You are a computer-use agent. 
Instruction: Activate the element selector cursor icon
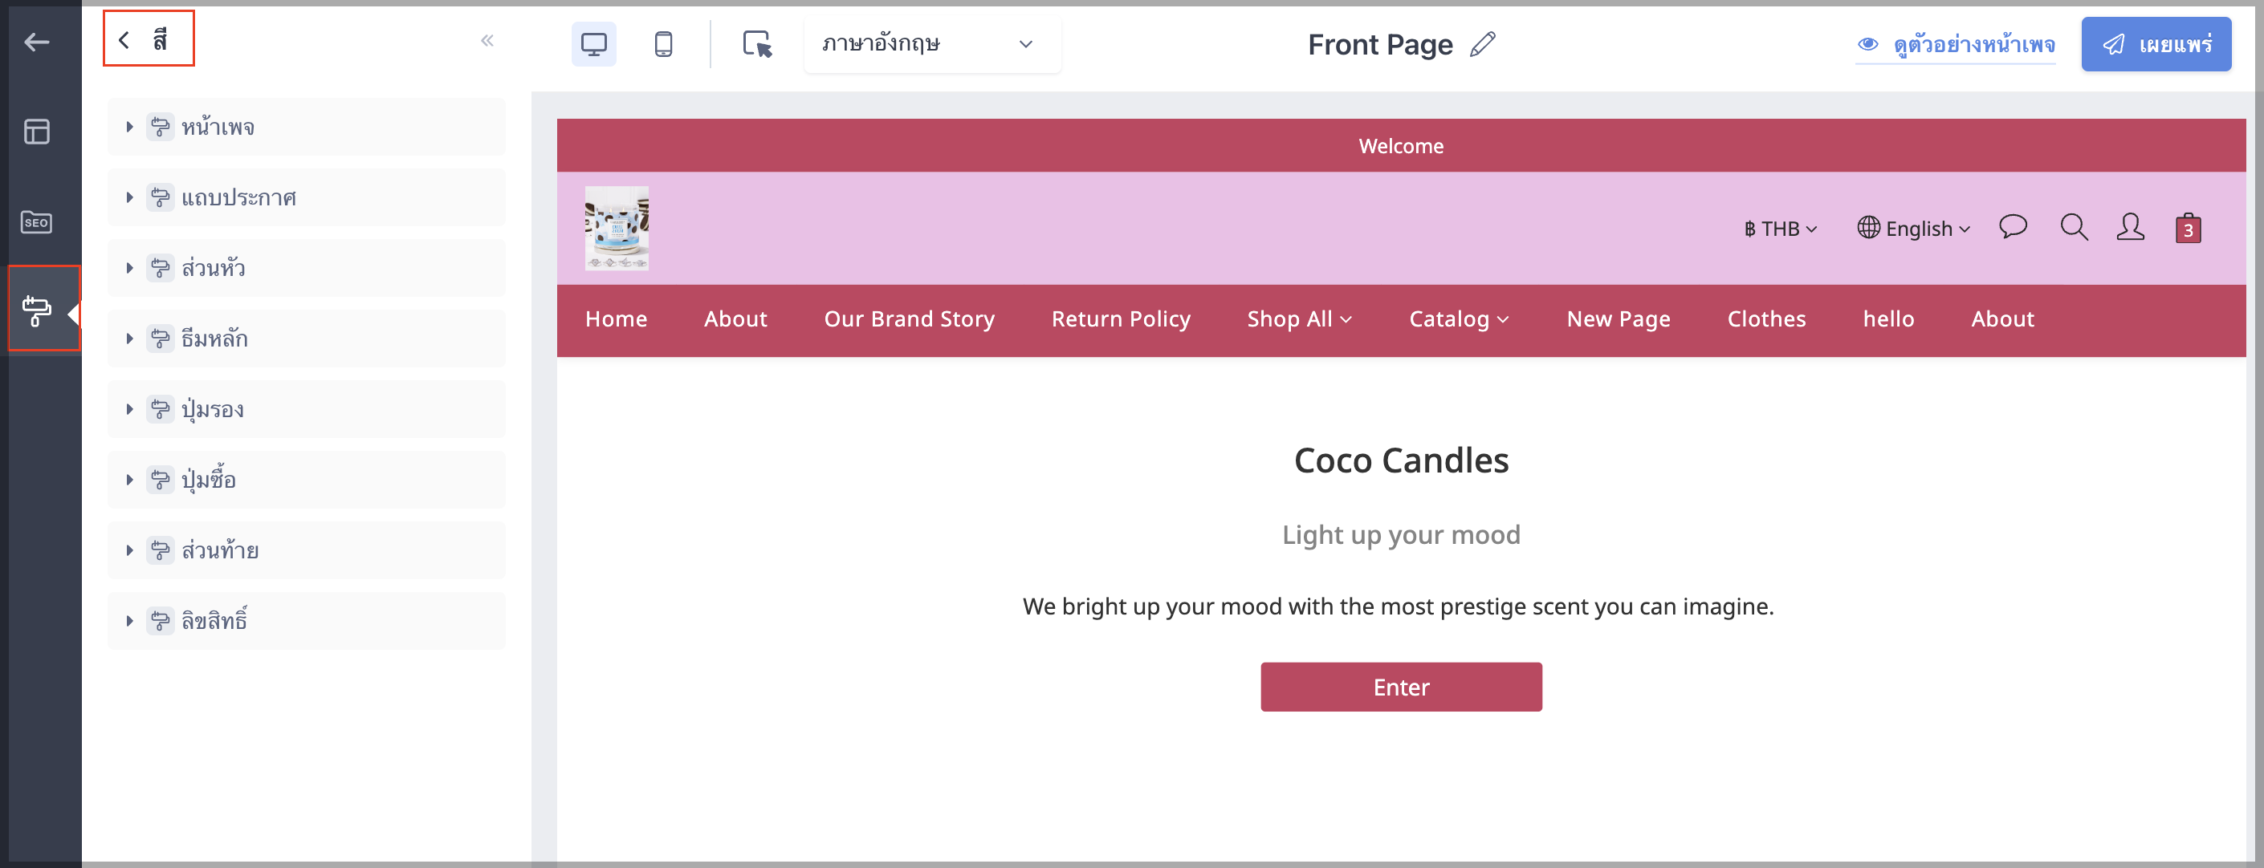pos(757,44)
